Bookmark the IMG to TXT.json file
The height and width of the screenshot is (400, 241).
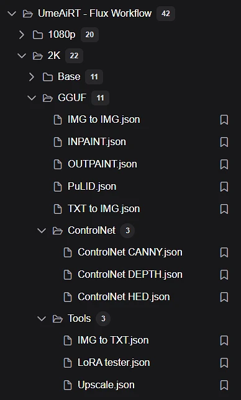(x=224, y=340)
